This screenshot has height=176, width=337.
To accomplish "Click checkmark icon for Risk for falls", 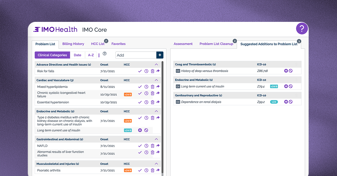I will tap(140, 71).
